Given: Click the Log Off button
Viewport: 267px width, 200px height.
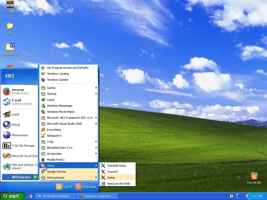Looking at the screenshot, I should [x=64, y=186].
